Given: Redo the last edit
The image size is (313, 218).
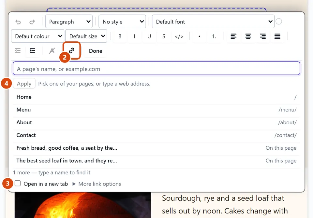Looking at the screenshot, I should click(32, 22).
